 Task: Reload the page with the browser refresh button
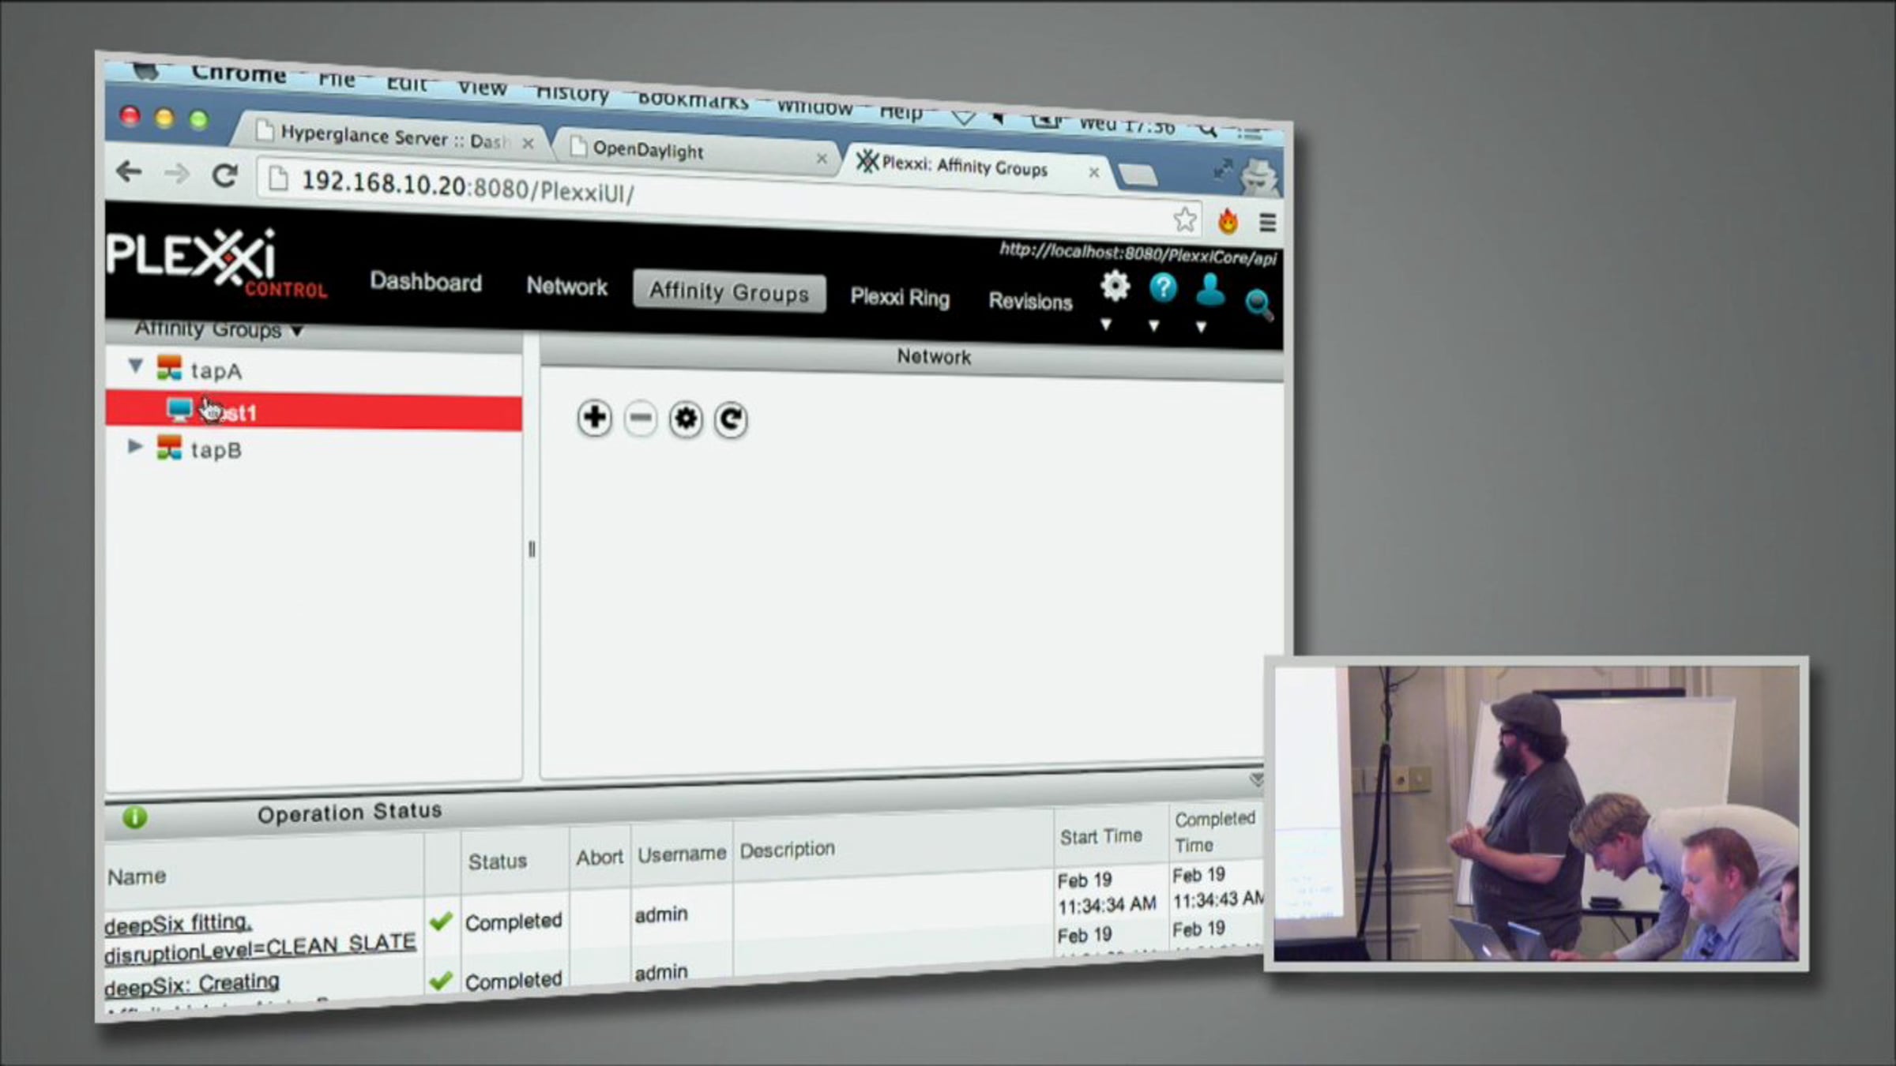point(225,175)
